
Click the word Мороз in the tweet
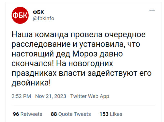pos(85,54)
